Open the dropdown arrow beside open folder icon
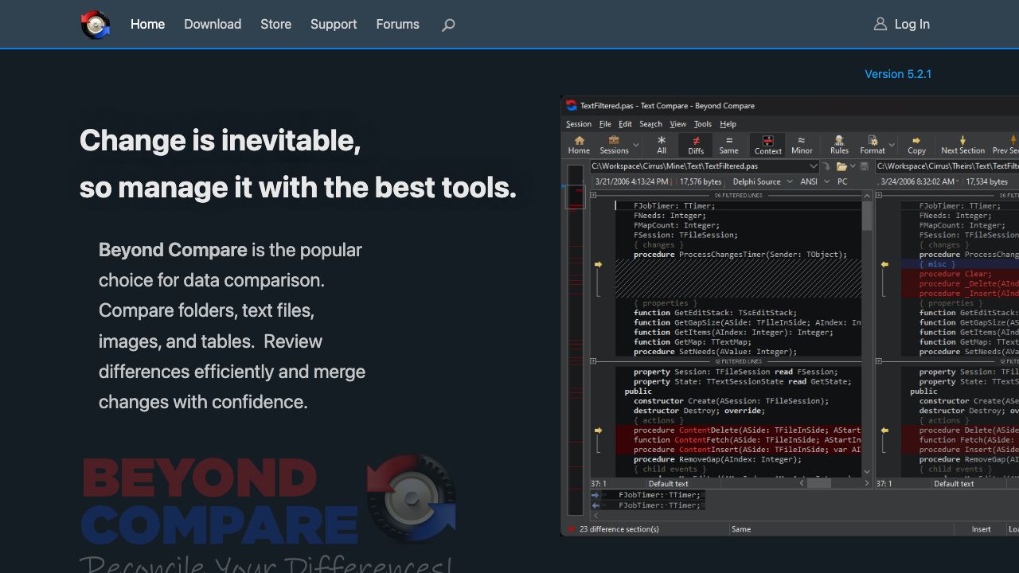This screenshot has width=1019, height=573. tap(853, 166)
